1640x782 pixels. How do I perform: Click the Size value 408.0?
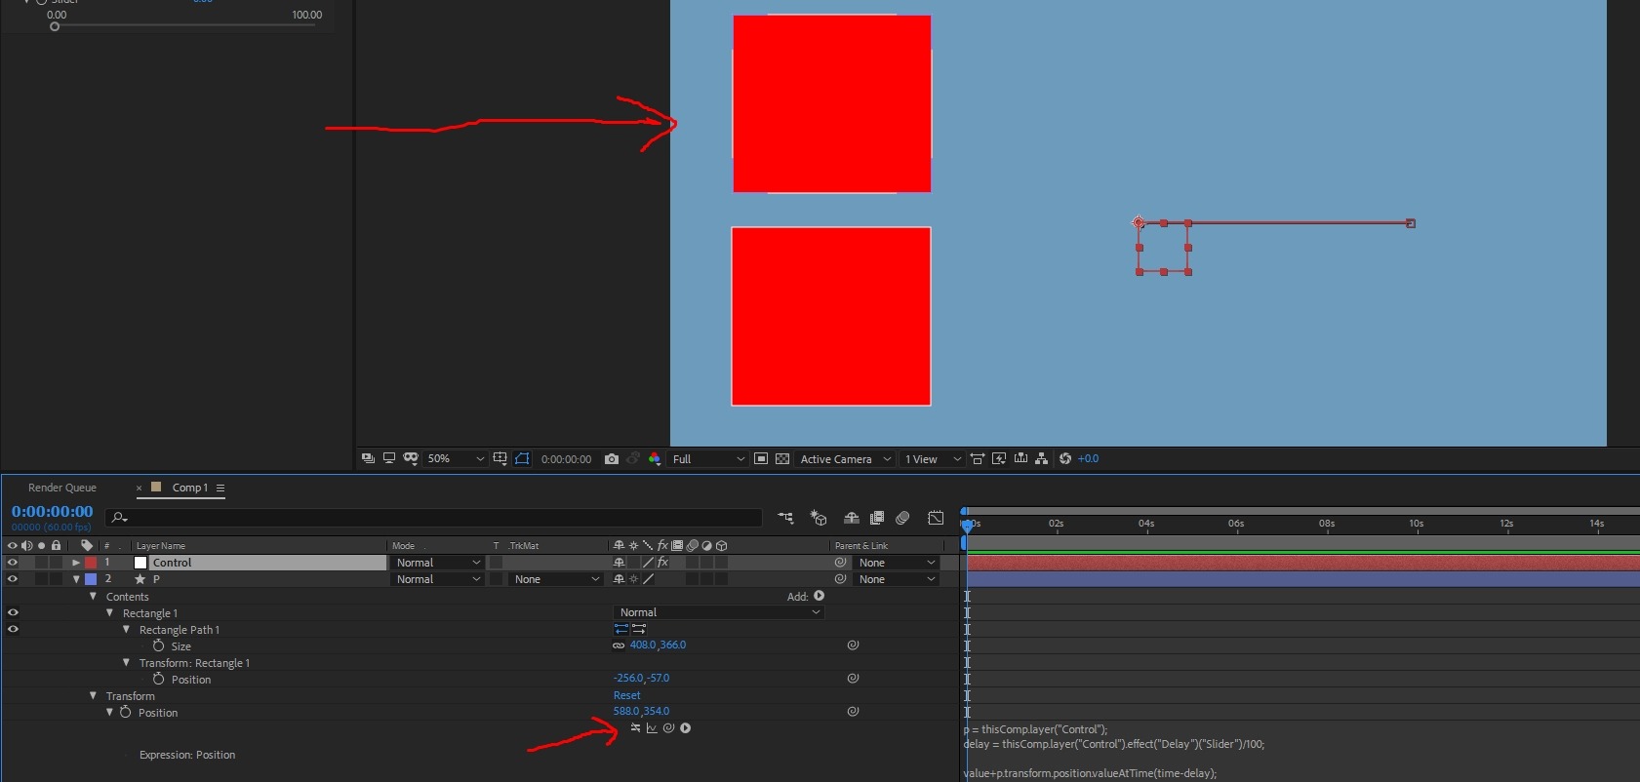[x=643, y=645]
